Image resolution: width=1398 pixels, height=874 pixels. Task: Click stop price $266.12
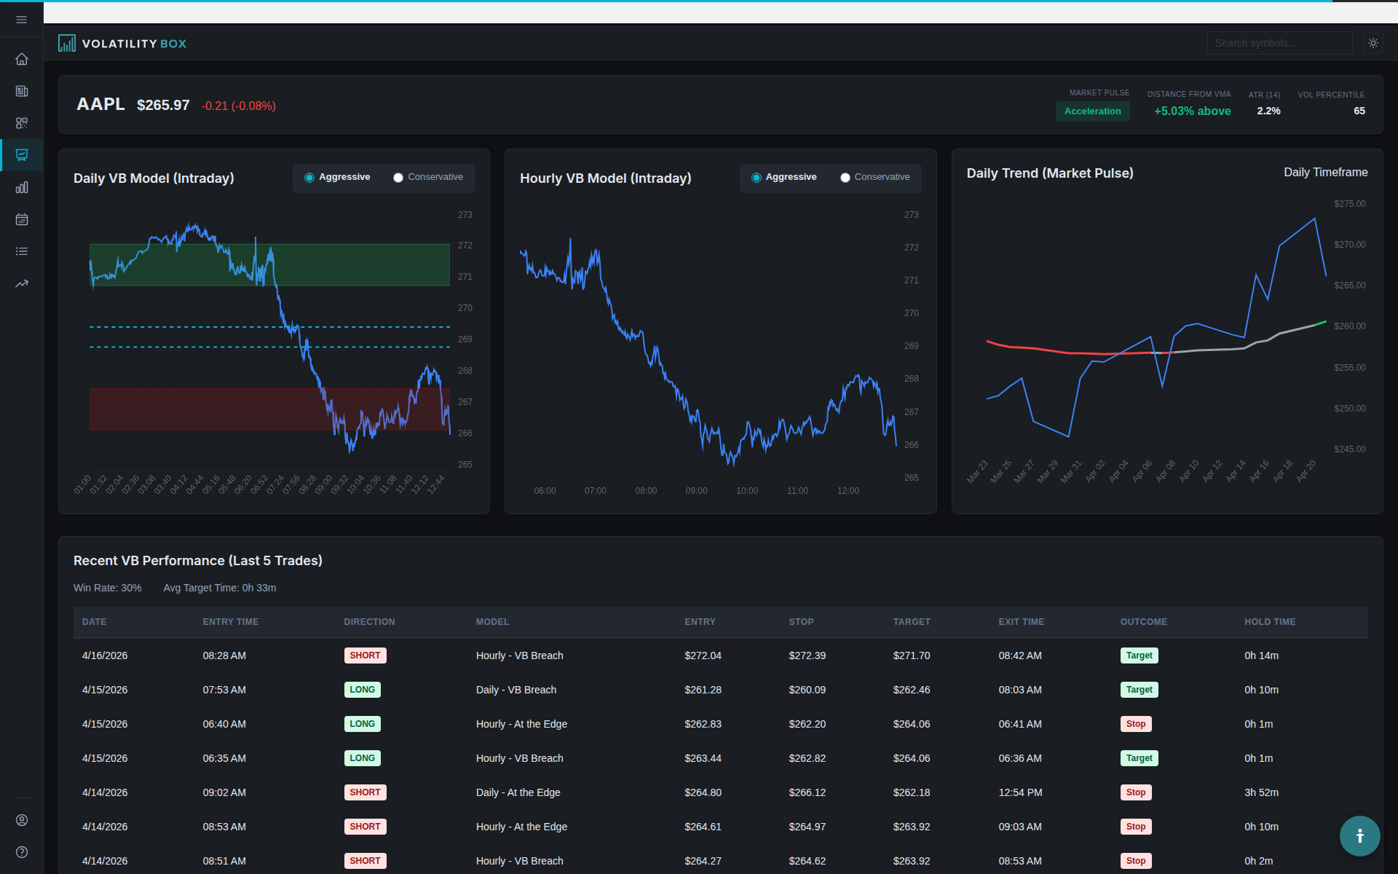[x=807, y=792]
